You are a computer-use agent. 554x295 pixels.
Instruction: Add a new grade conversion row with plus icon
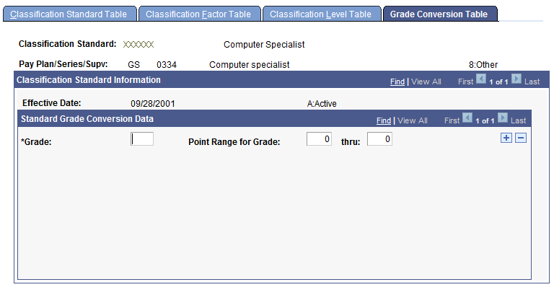click(x=506, y=138)
